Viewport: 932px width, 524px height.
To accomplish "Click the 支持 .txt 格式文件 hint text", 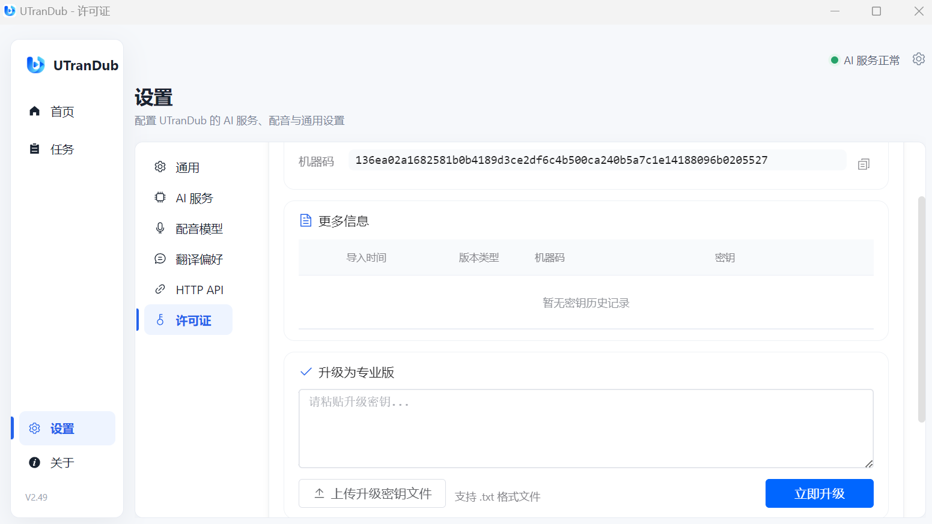I will pos(498,496).
